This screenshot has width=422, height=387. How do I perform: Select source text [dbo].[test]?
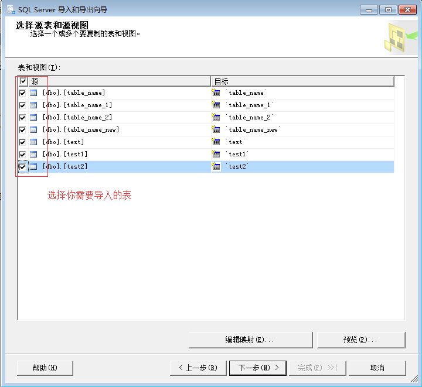point(63,142)
